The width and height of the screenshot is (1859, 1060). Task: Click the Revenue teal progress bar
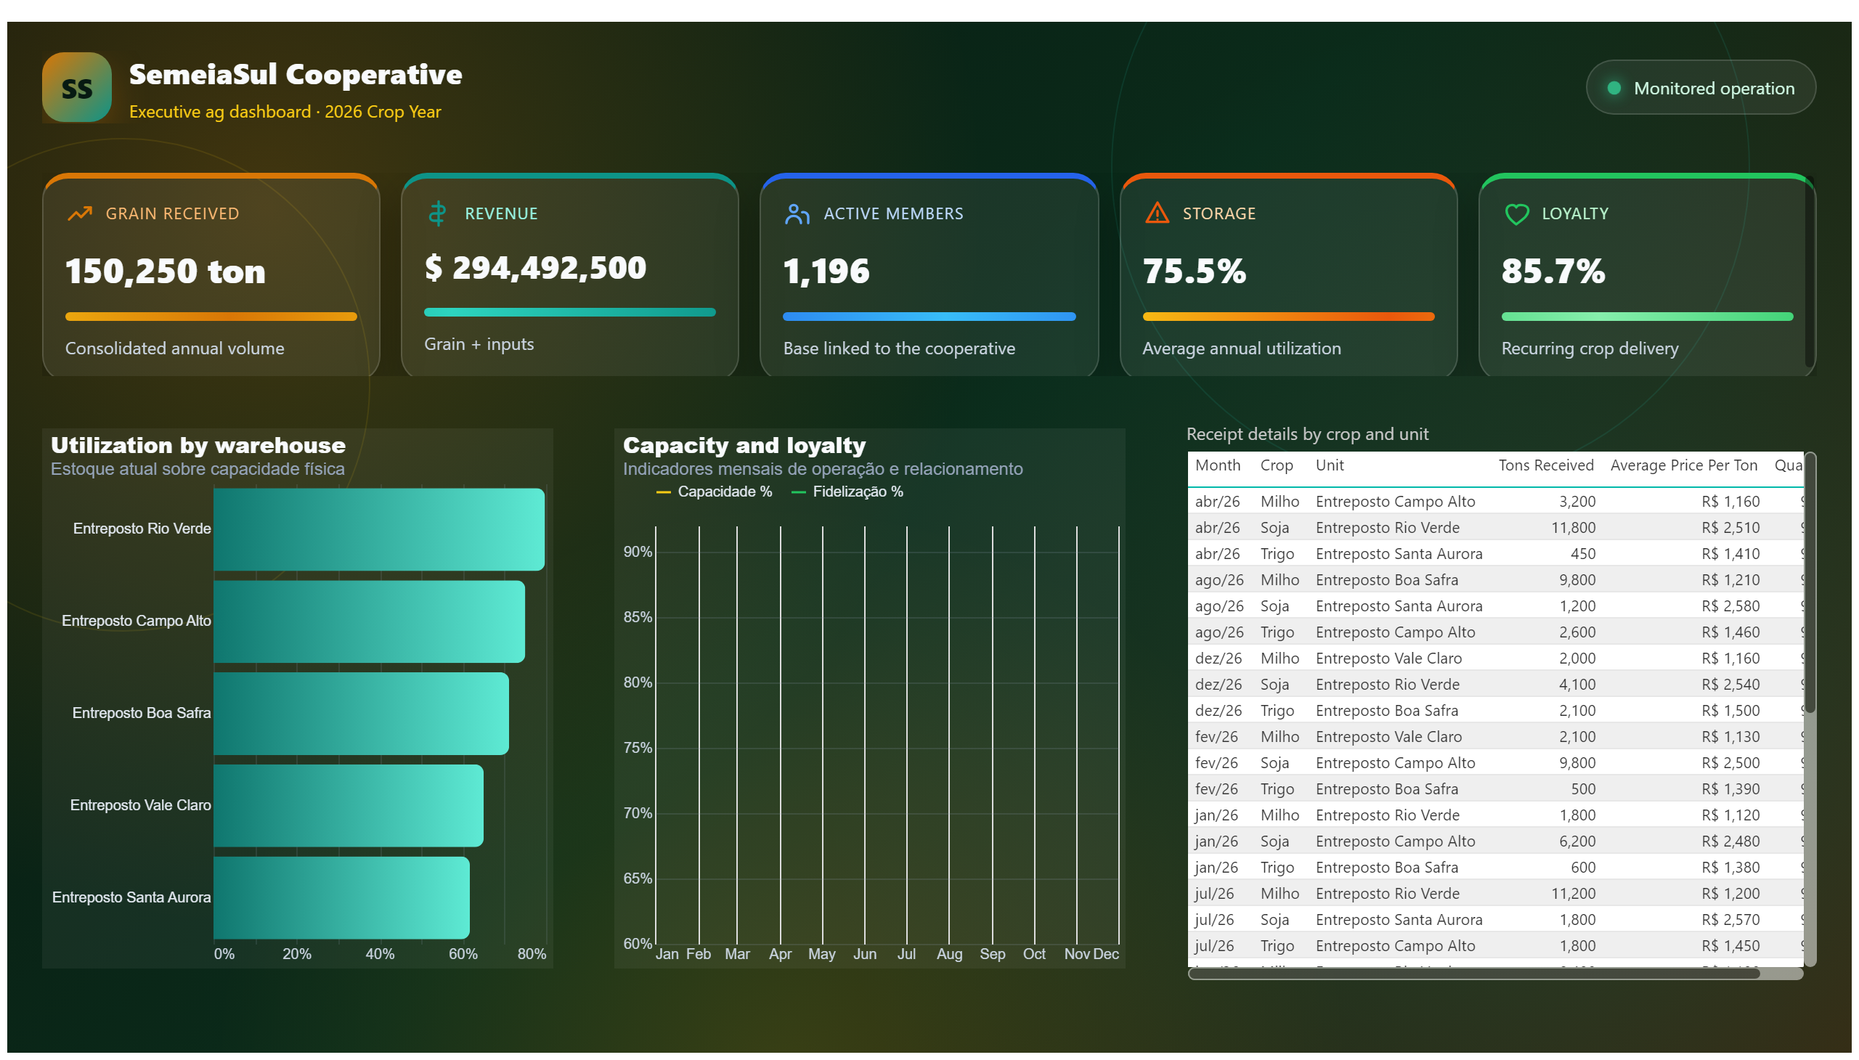569,312
